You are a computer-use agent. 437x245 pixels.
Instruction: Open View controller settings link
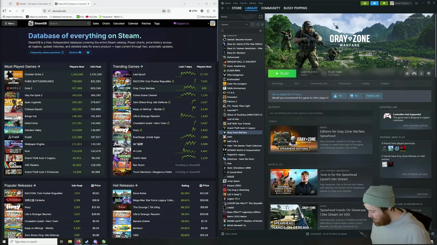point(415,126)
